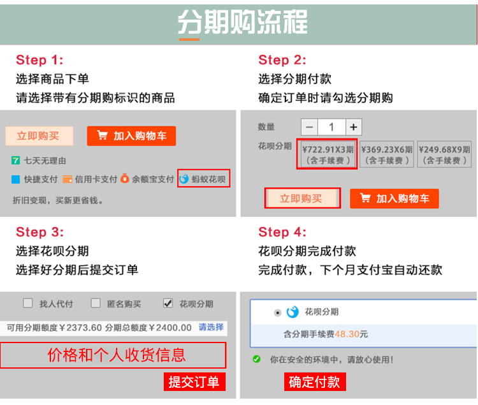Image resolution: width=478 pixels, height=405 pixels.
Task: Select ¥722.91X3期 installment option
Action: [x=327, y=154]
